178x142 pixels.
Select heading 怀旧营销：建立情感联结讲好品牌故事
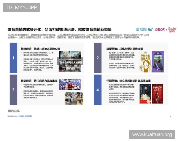pos(128,81)
